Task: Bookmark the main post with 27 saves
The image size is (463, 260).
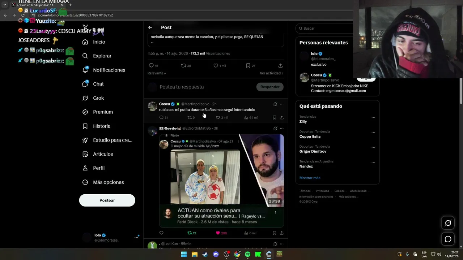Action: tap(251, 66)
